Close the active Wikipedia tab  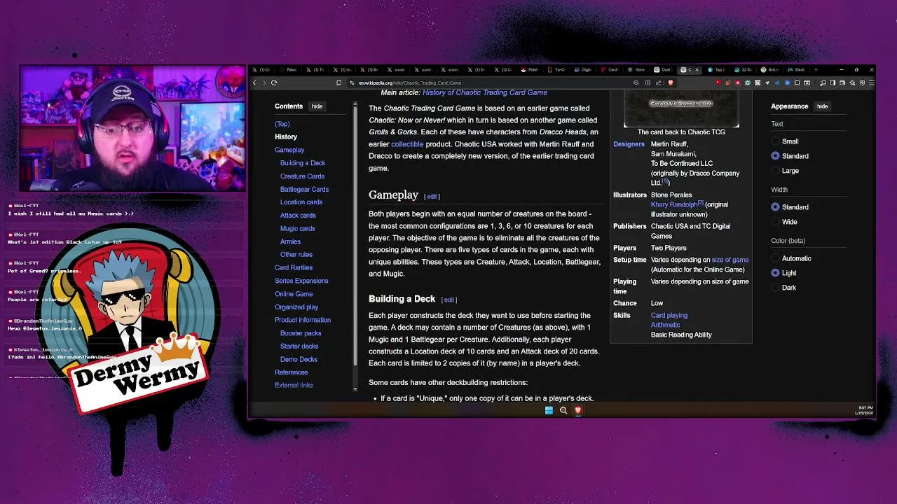(x=697, y=70)
